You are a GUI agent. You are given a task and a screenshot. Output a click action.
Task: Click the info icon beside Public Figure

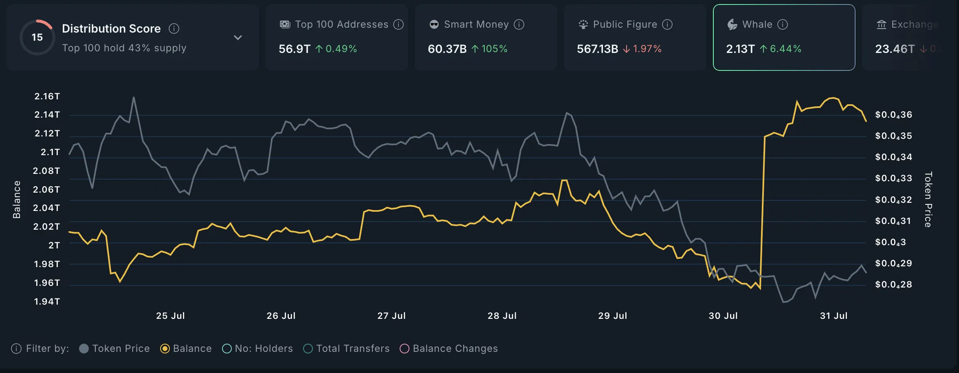[x=667, y=24]
